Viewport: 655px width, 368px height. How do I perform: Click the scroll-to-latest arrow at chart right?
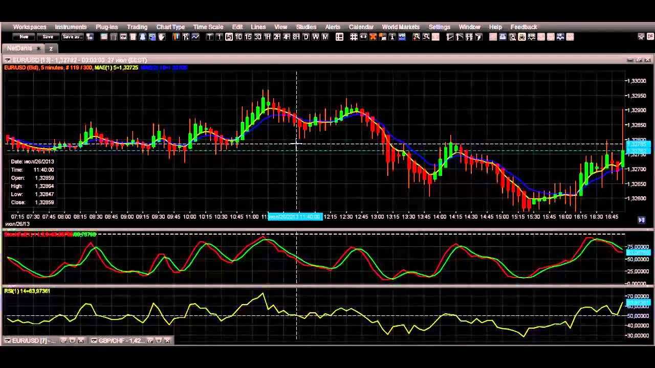pos(641,220)
